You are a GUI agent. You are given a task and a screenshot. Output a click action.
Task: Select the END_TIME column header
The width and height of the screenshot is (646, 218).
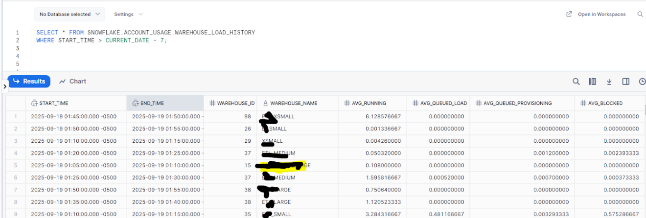[x=152, y=103]
